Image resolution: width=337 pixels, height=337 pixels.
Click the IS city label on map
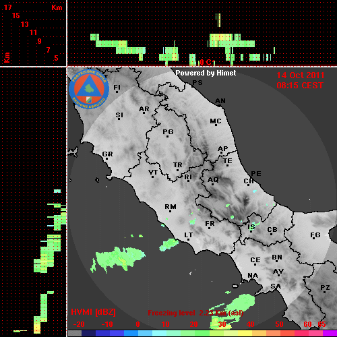point(251,226)
